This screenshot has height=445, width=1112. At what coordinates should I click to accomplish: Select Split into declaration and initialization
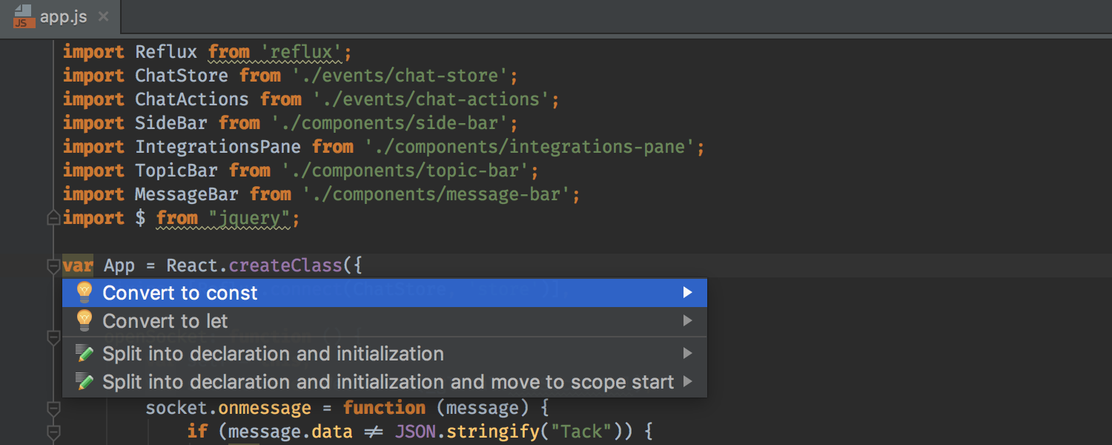pos(384,354)
